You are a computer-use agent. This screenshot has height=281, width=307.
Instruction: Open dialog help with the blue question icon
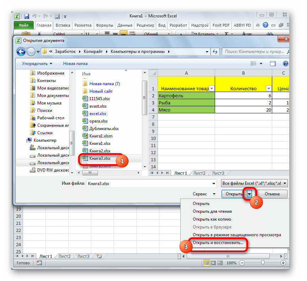[285, 64]
